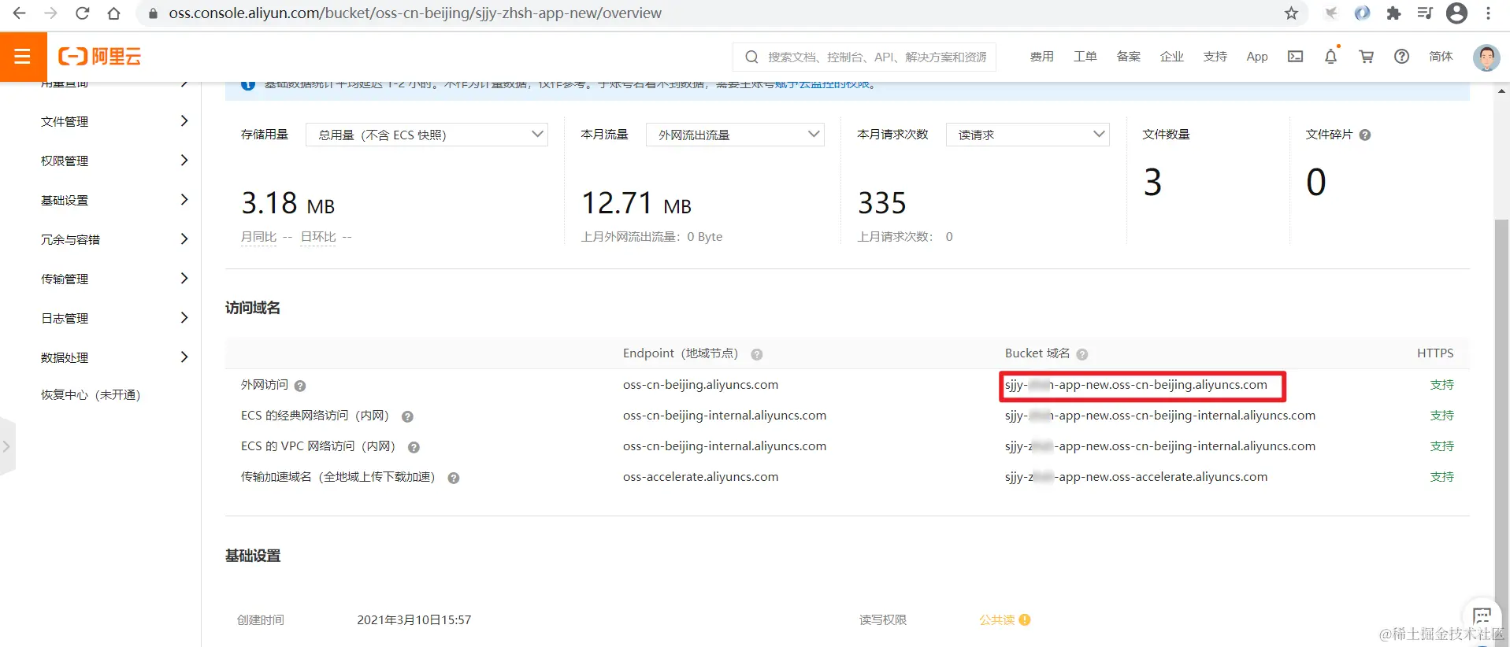
Task: Click 日环比 comparison label
Action: pyautogui.click(x=318, y=237)
